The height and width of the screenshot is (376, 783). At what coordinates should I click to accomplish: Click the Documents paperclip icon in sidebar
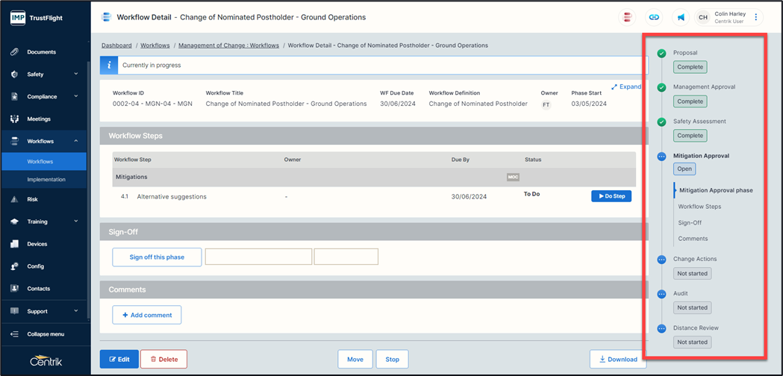(14, 52)
